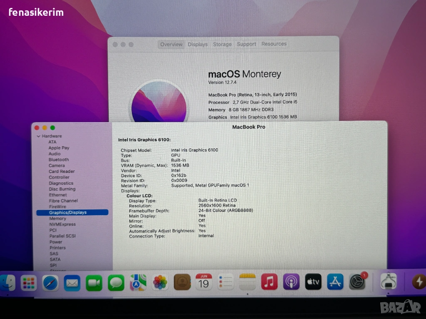Switch to the Storage tab
This screenshot has height=319, width=426.
[222, 44]
